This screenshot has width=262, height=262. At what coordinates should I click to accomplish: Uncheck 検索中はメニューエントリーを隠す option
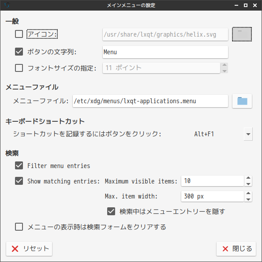[x=111, y=211]
